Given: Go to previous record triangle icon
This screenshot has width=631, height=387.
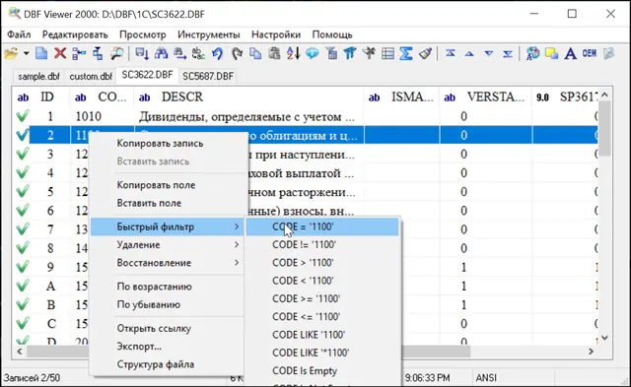Looking at the screenshot, I should (x=469, y=53).
